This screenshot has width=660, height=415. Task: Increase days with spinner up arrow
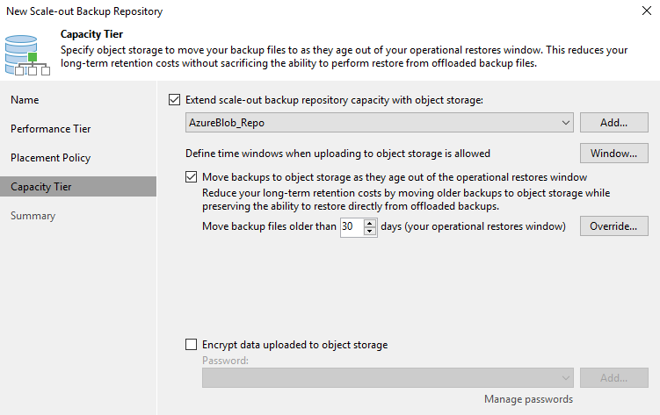[x=370, y=223]
